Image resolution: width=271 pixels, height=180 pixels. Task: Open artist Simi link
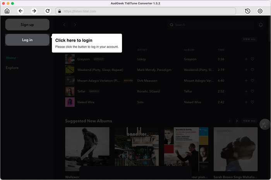(140, 102)
